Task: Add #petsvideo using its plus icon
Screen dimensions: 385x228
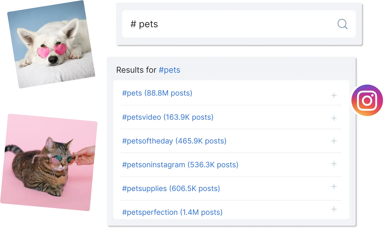Action: 334,118
